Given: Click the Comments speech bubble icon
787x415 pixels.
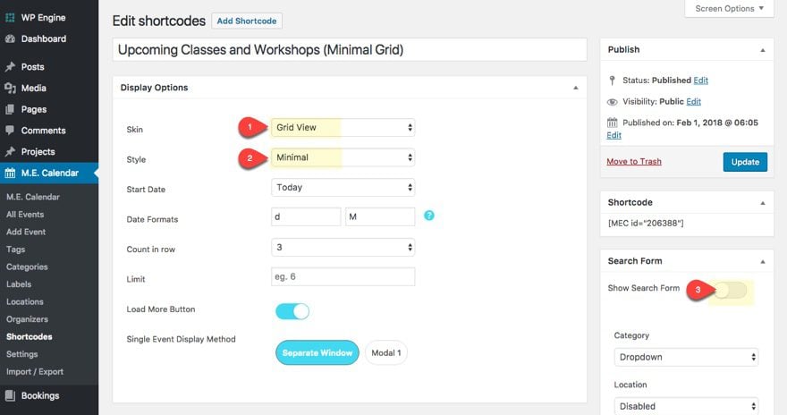Looking at the screenshot, I should pos(11,131).
